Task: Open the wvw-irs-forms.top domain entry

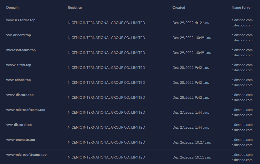Action: 21,20
